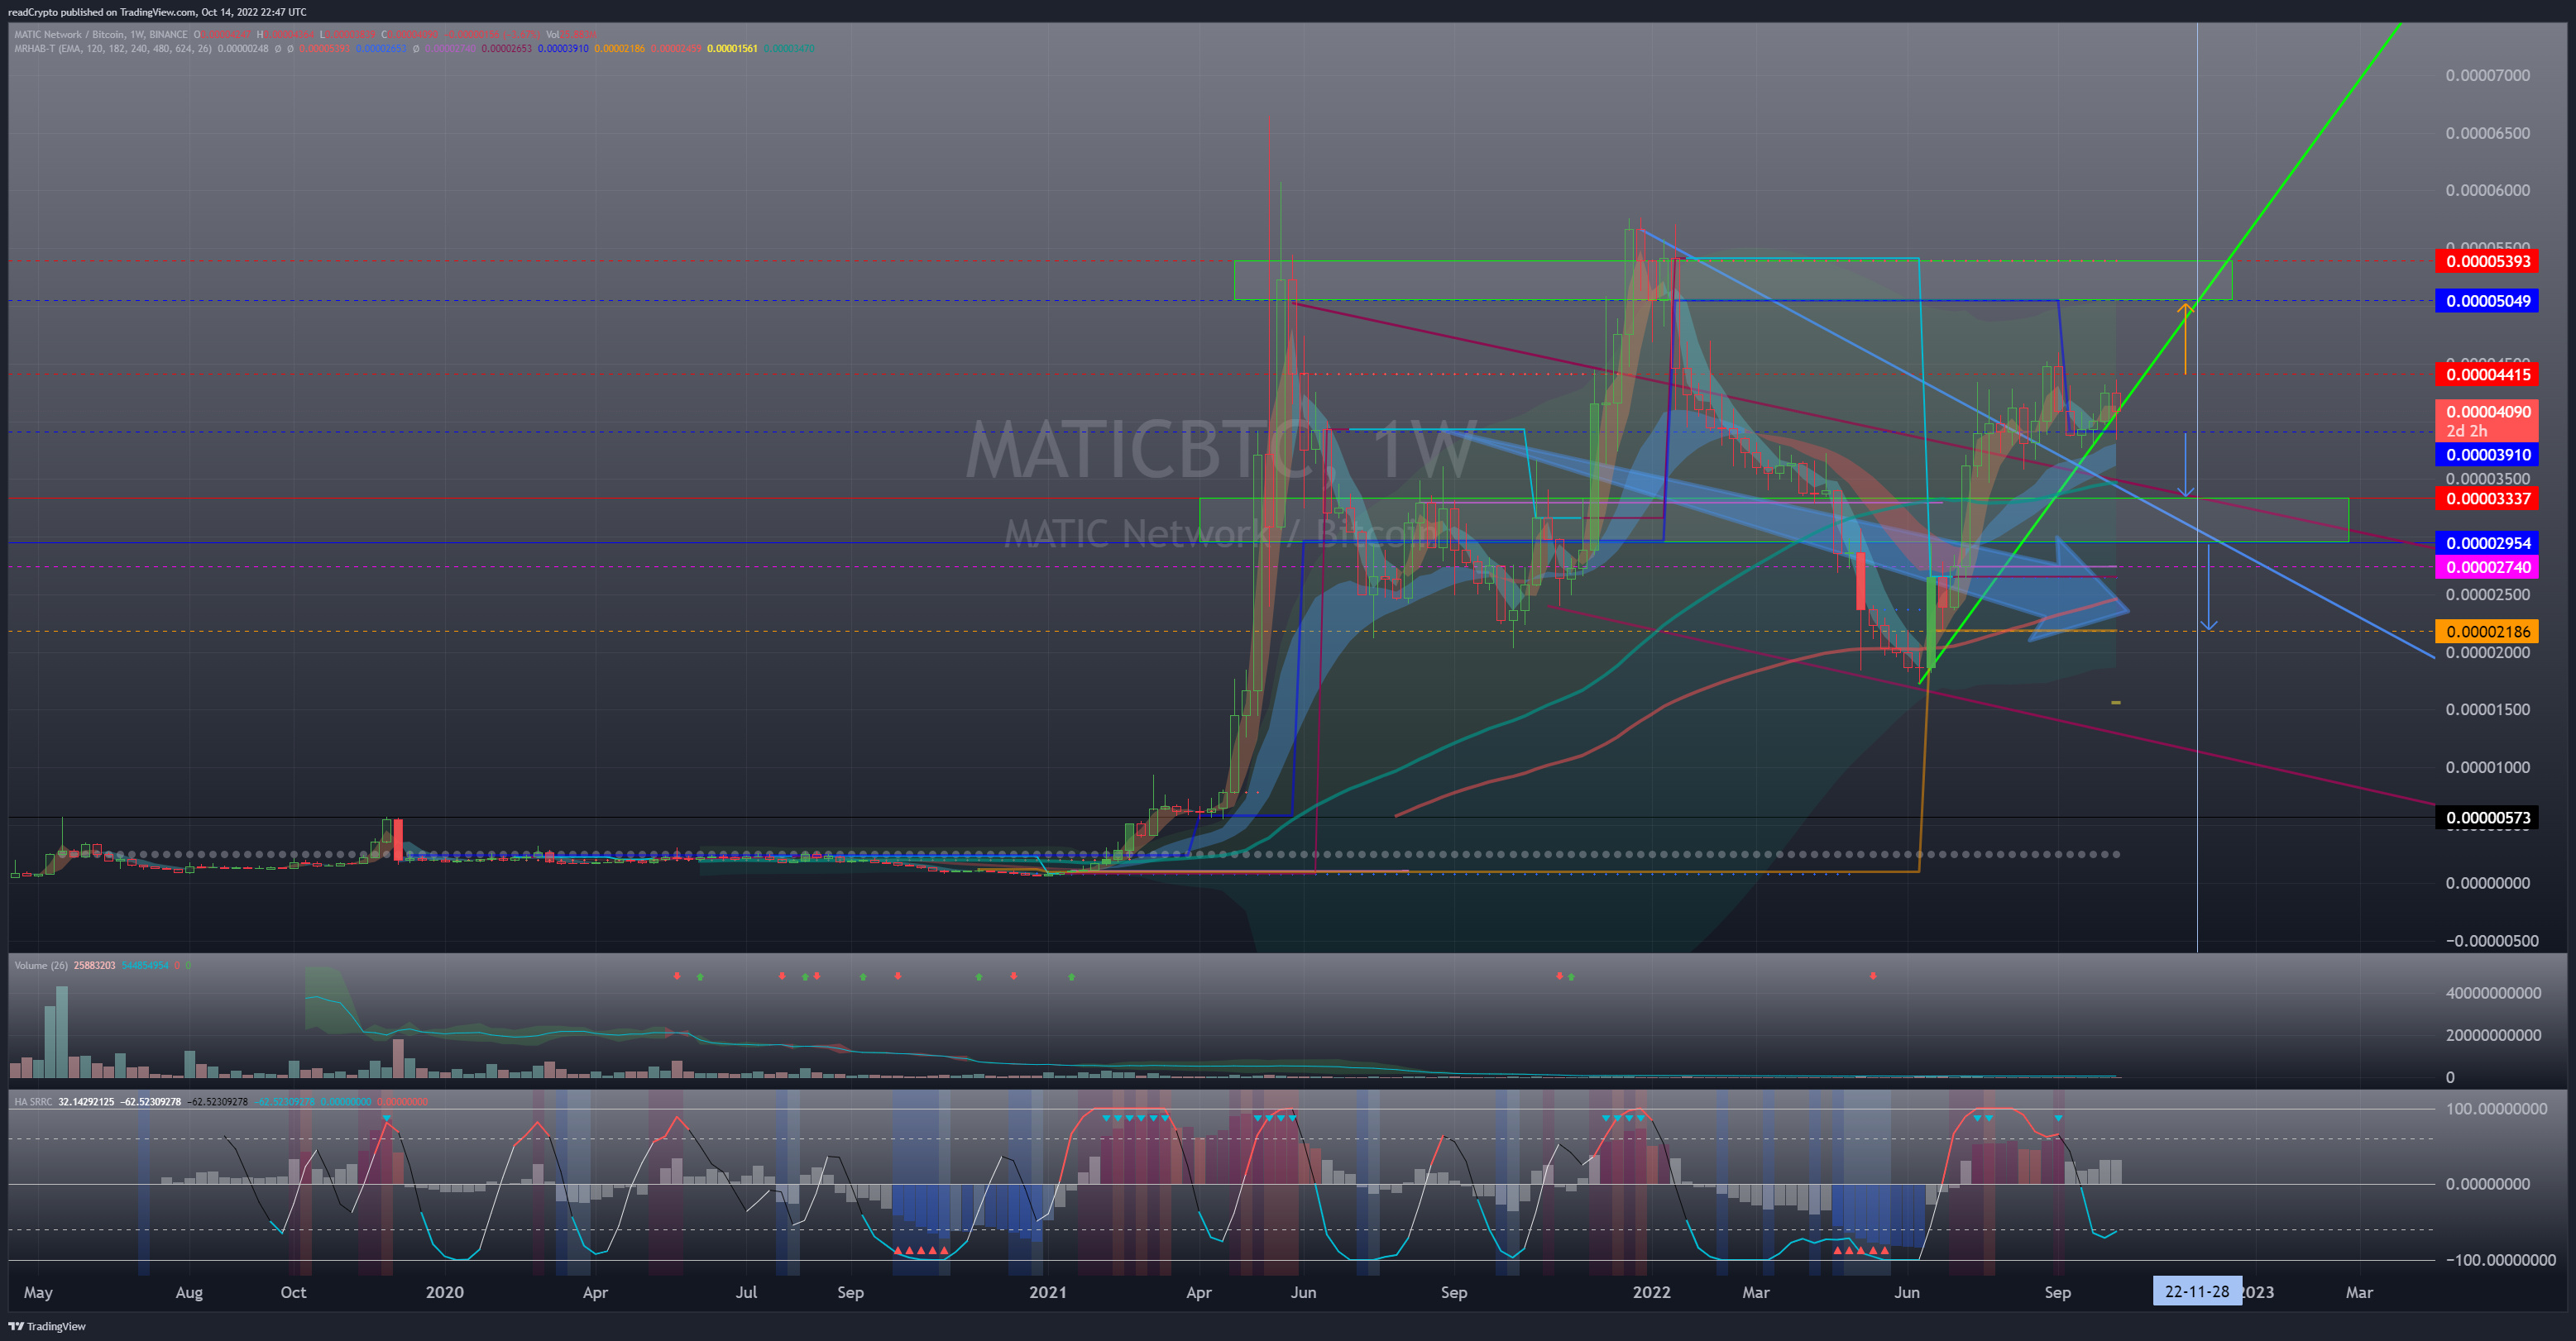
Task: Click the 40000000000 volume scale value
Action: coord(2494,993)
